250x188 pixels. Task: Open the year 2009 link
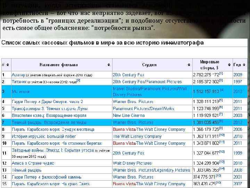(x=238, y=75)
